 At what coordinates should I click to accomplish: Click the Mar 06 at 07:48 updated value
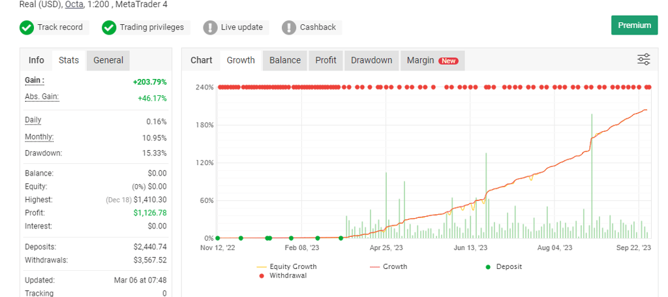140,281
